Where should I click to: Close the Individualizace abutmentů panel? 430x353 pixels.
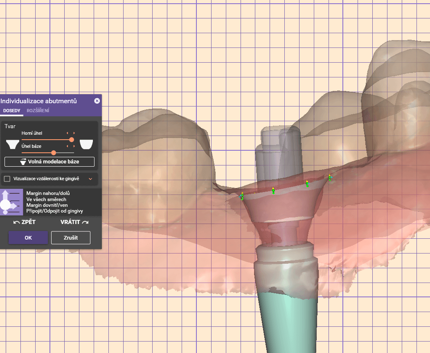(x=97, y=101)
